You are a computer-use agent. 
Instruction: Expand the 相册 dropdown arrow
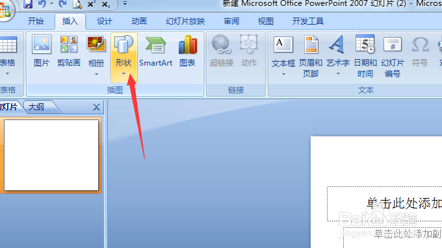pyautogui.click(x=96, y=74)
